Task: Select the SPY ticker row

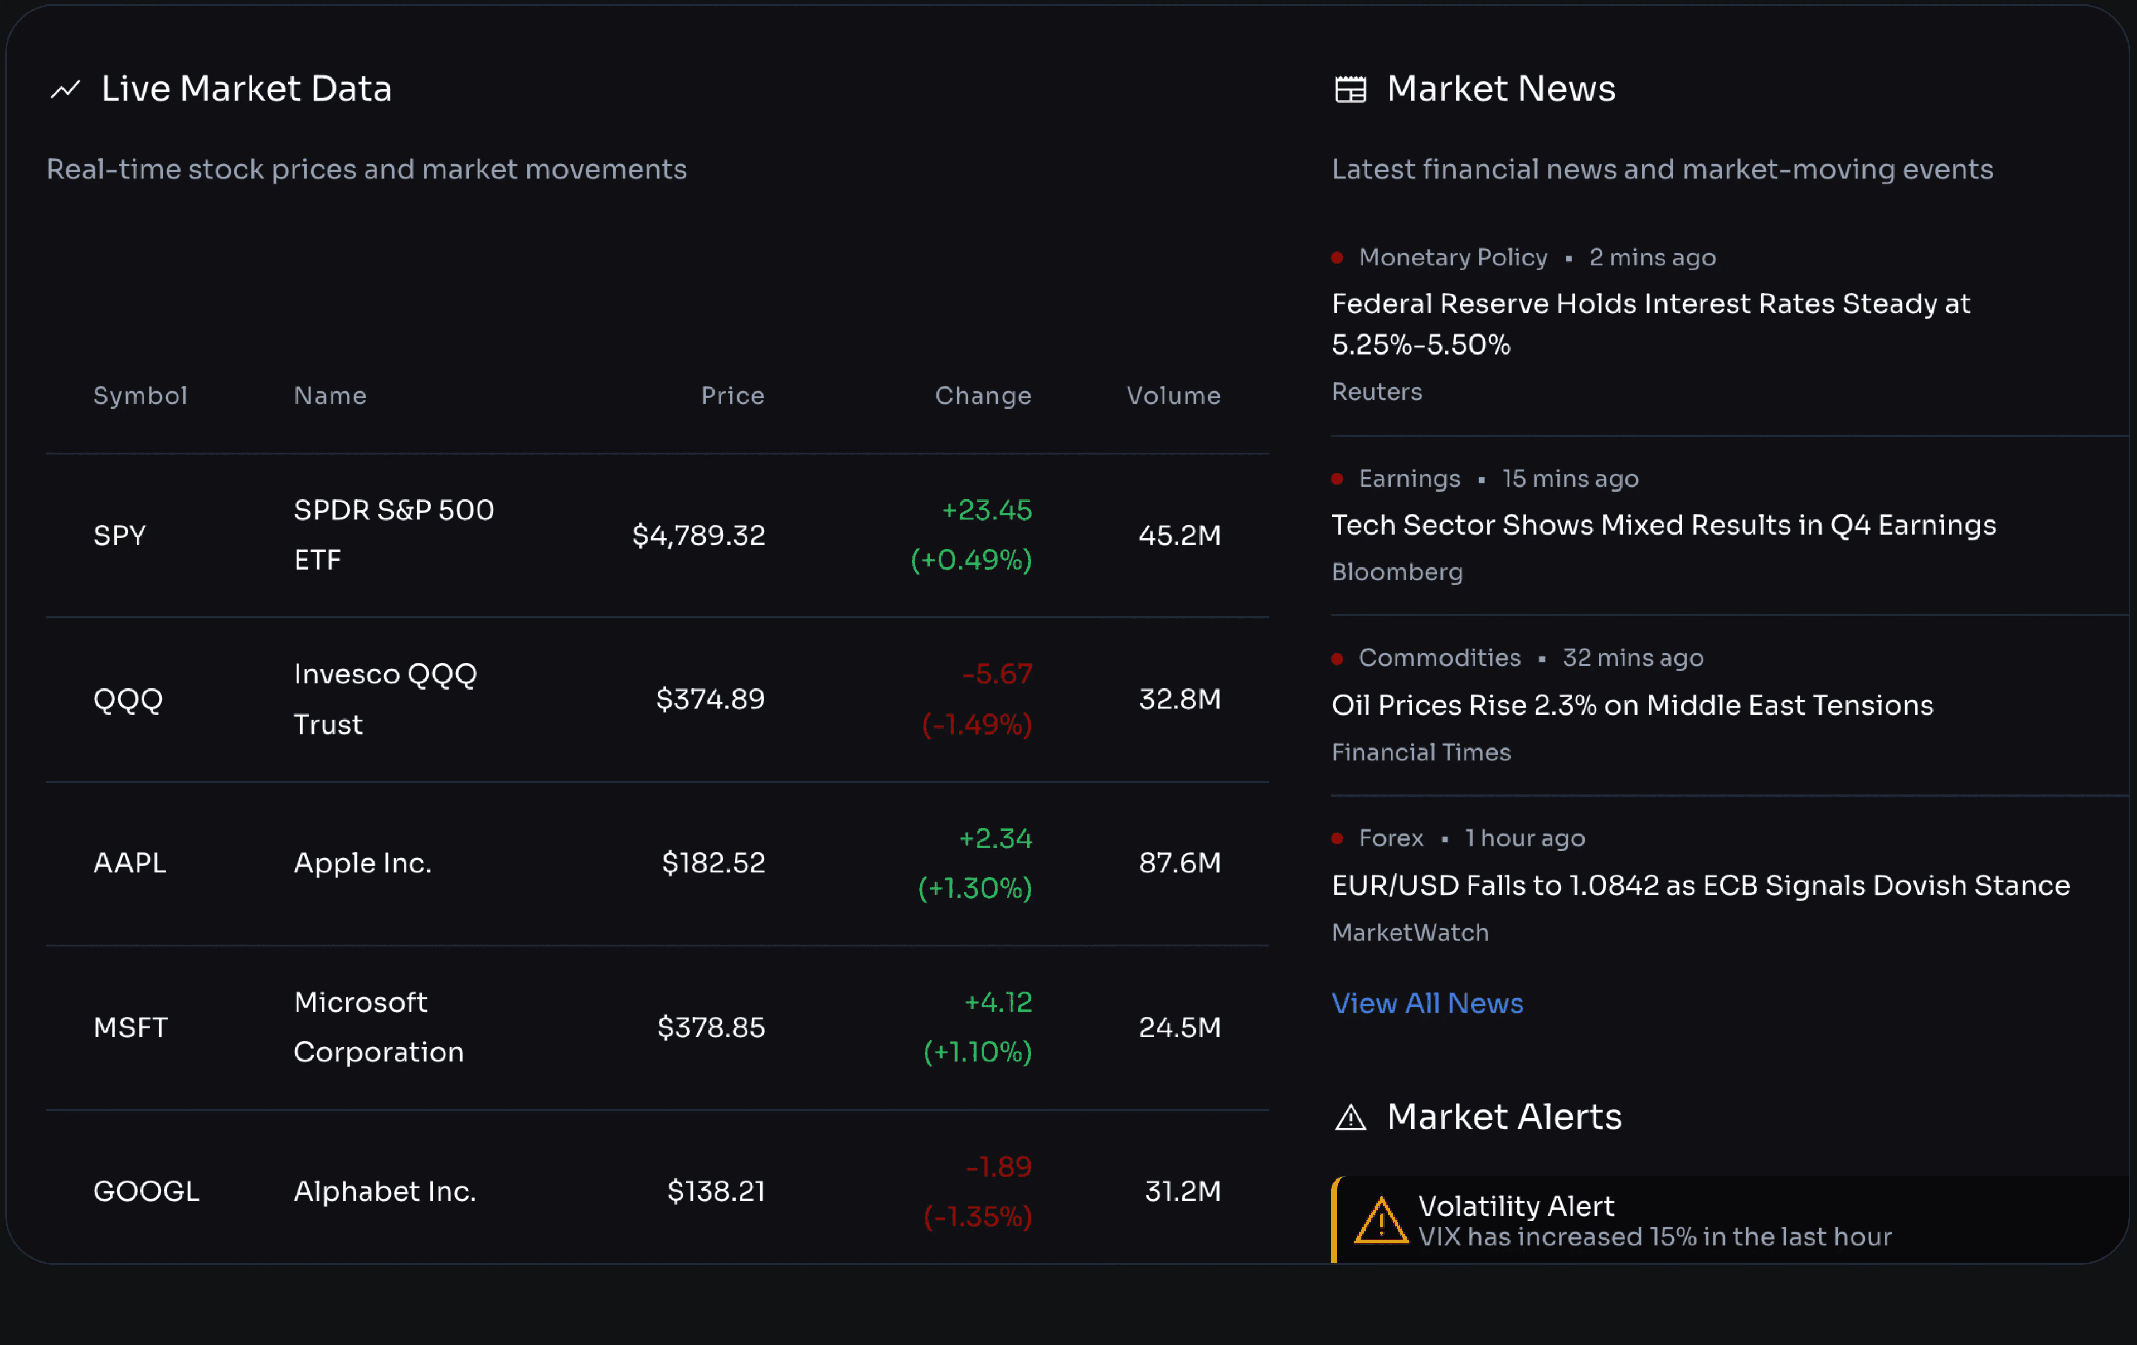Action: (x=120, y=536)
